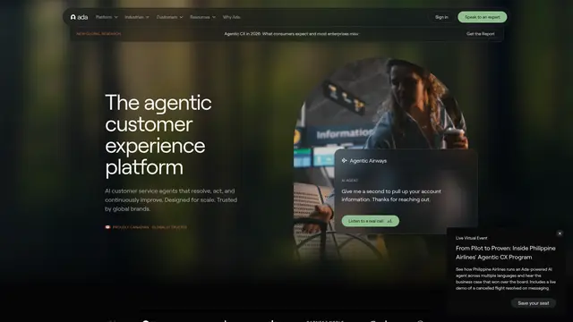
Task: Click the hero headline agentic customer experience platform
Action: (x=158, y=135)
